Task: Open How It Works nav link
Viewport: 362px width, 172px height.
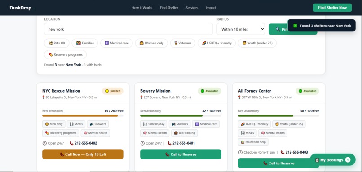Action: 142,8
